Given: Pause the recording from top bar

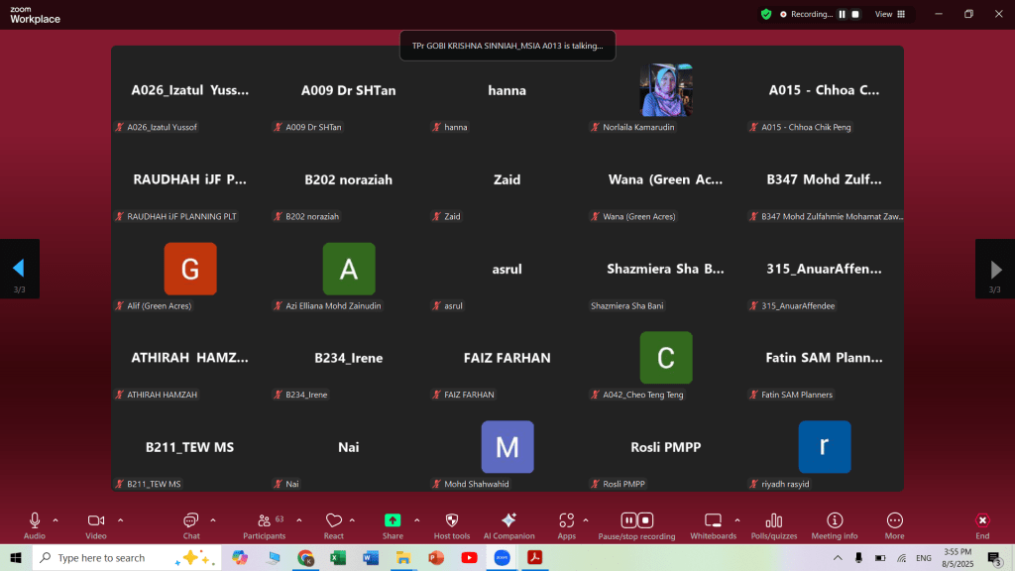Looking at the screenshot, I should pyautogui.click(x=843, y=14).
